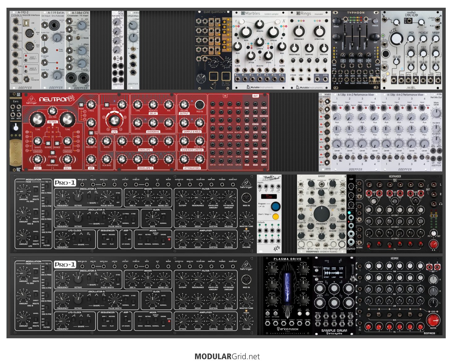The height and width of the screenshot is (363, 455).
Task: Click the Main Level knob on A-138o
Action: (436, 114)
